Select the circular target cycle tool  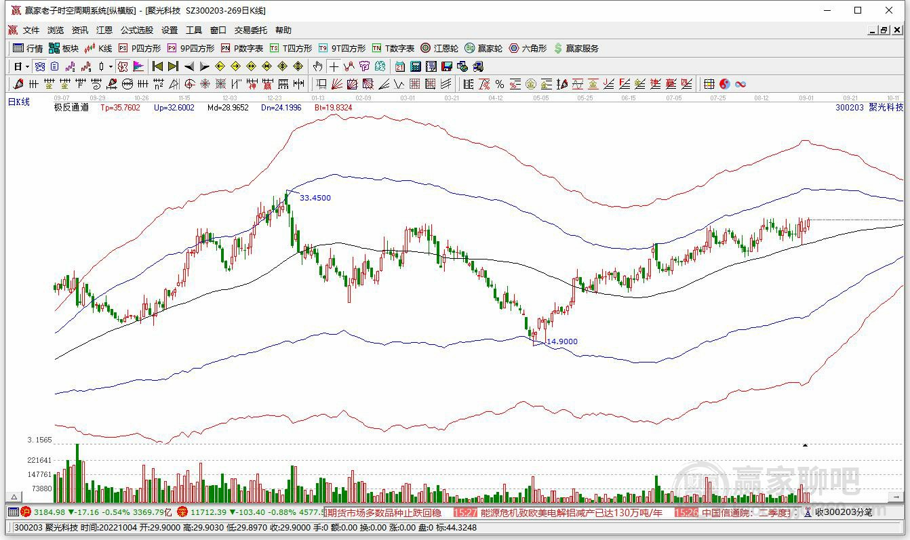[x=189, y=84]
